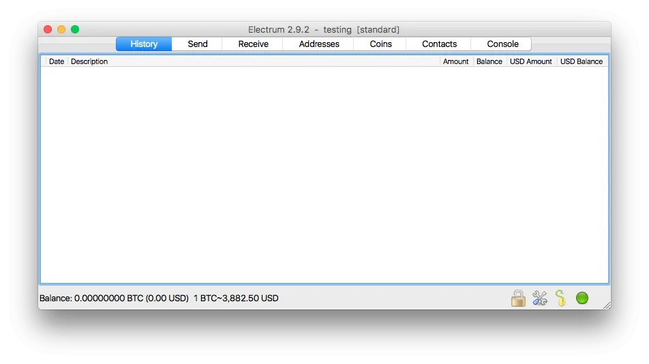
Task: Click the USD Amount column header
Action: [531, 61]
